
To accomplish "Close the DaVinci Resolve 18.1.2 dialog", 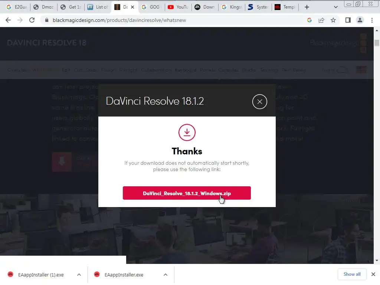I will tap(259, 102).
